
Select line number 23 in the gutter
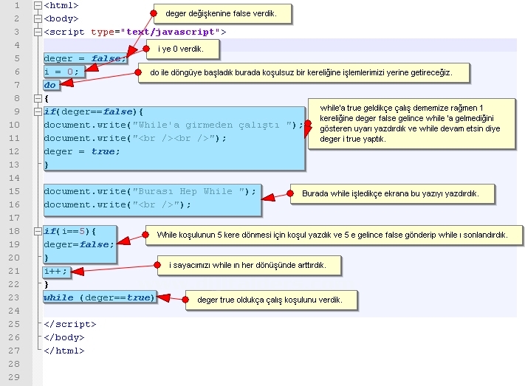(14, 297)
